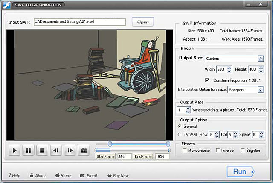The height and width of the screenshot is (183, 273).
Task: Enable the Inverse effect
Action: [x=218, y=150]
